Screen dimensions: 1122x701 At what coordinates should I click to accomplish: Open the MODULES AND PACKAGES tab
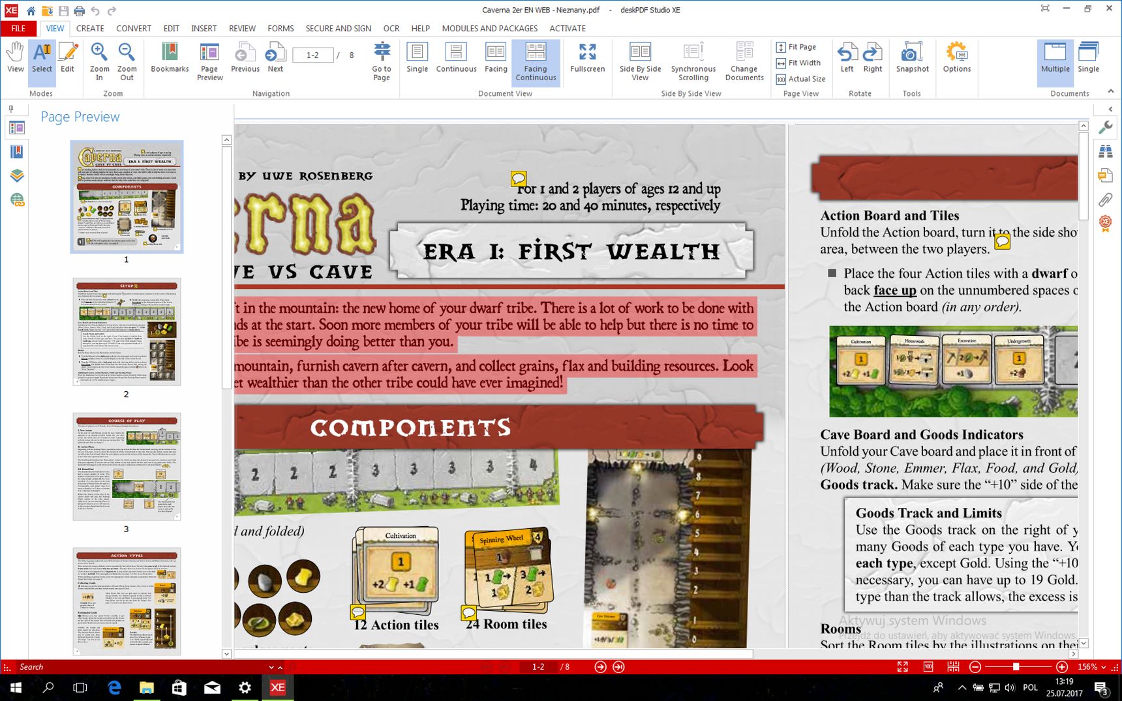(x=489, y=28)
